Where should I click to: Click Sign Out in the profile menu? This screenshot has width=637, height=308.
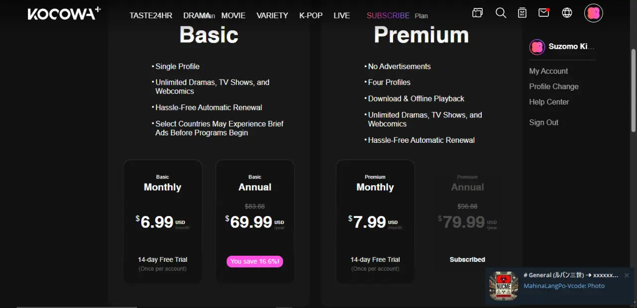coord(544,122)
